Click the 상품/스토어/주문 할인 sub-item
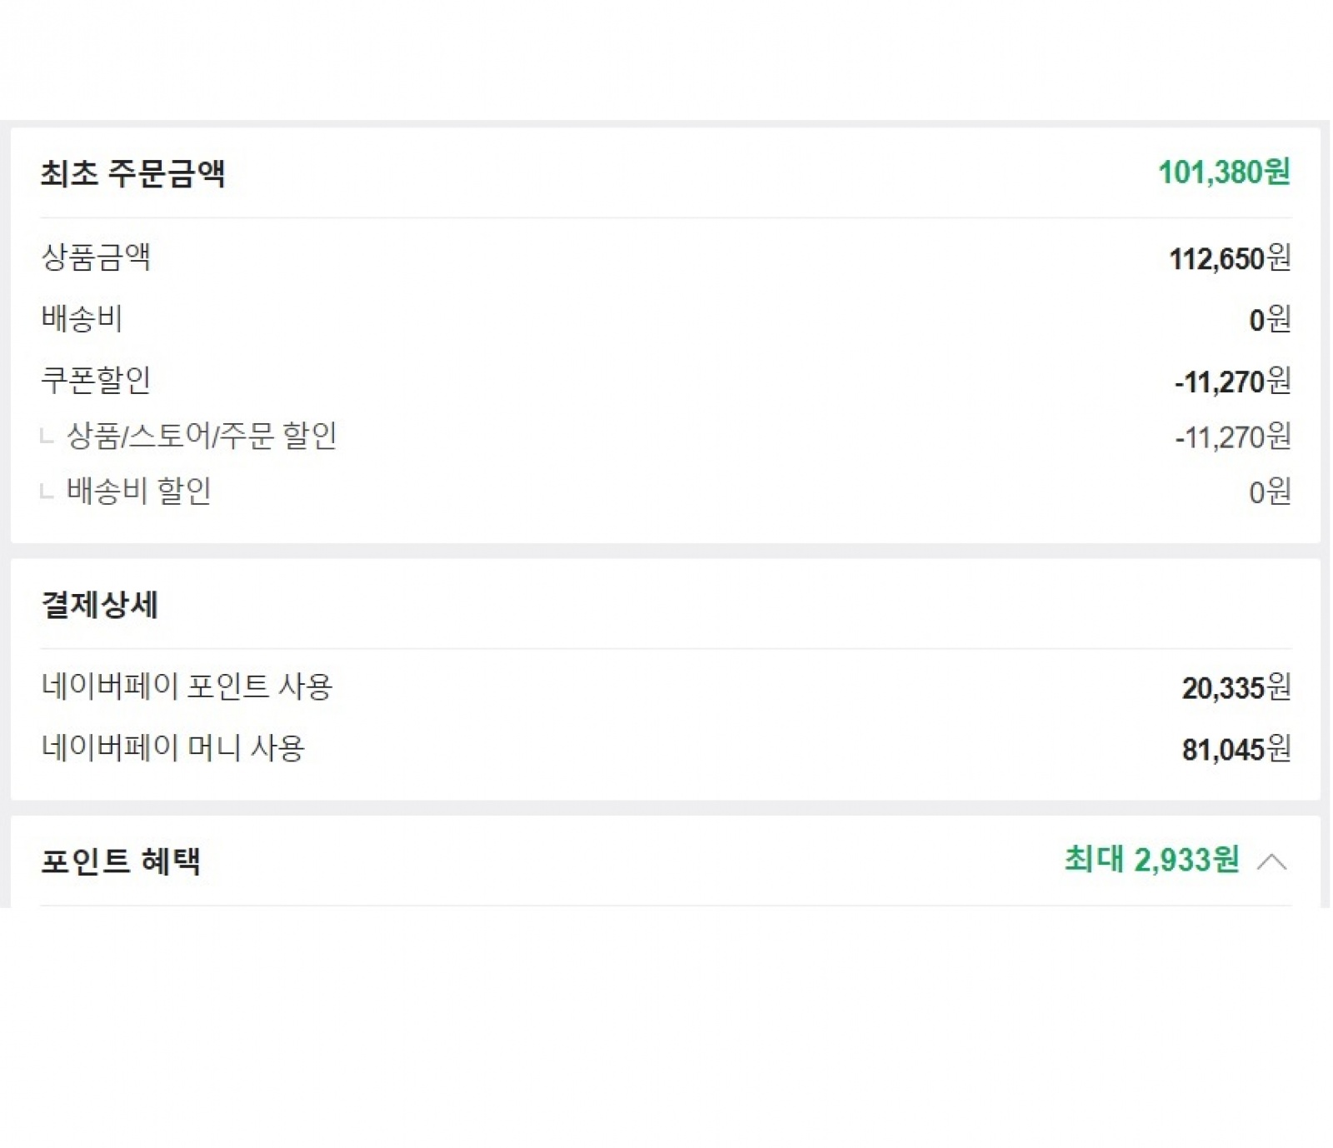This screenshot has height=1148, width=1333. coord(201,436)
